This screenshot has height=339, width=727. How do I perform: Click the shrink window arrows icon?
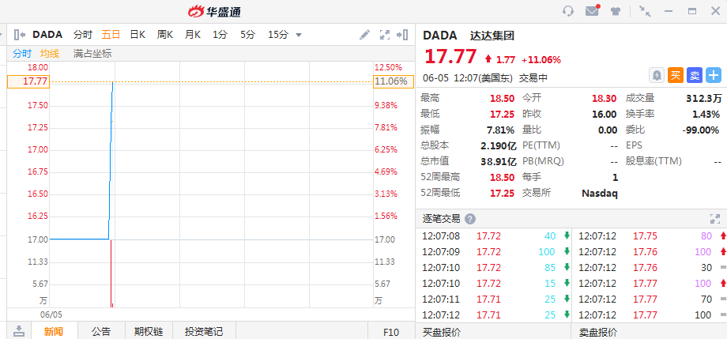click(645, 11)
